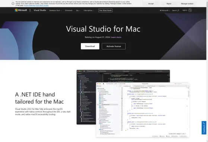
Task: Go to Visual Studio home link
Action: pyautogui.click(x=40, y=10)
